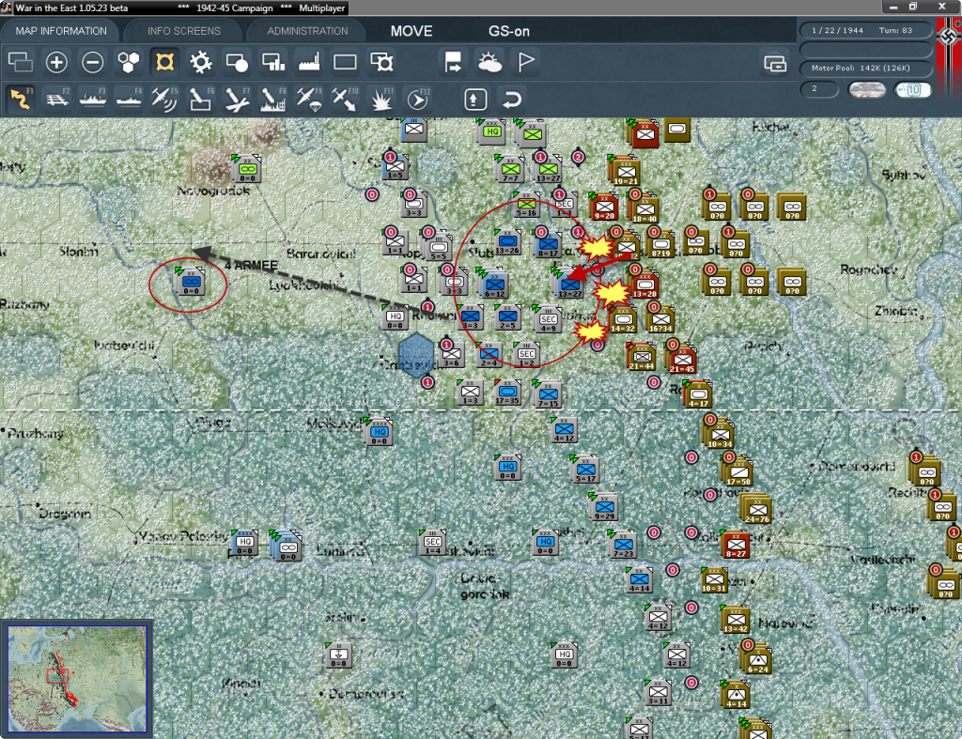The width and height of the screenshot is (962, 739).
Task: Click the Motor Pool 142K readout
Action: [x=864, y=68]
